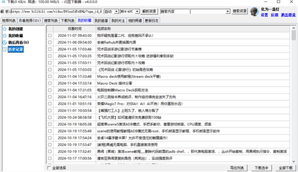Enable the 全部选择 select-all checkbox
This screenshot has width=298, height=172.
tap(49, 168)
